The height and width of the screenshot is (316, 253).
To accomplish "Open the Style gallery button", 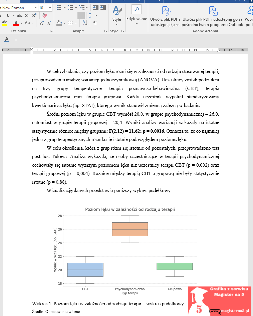I will [117, 16].
